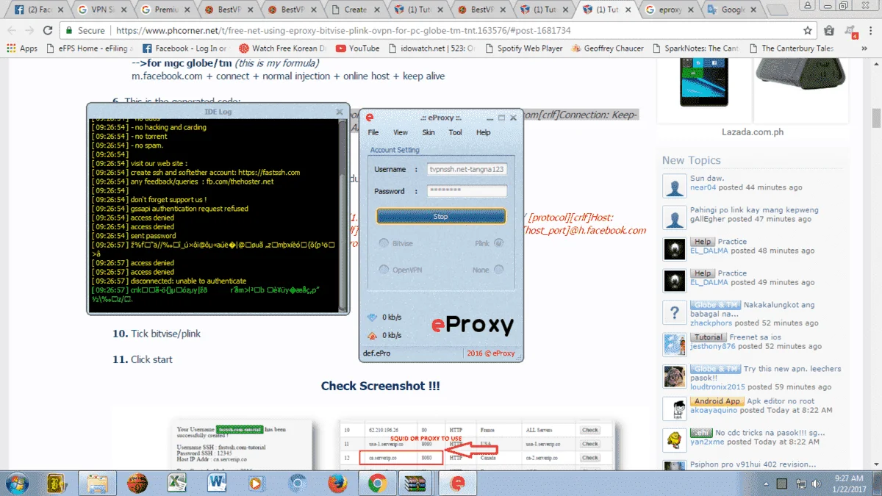Open Windows Explorer from the taskbar
Image resolution: width=882 pixels, height=496 pixels.
pos(98,484)
